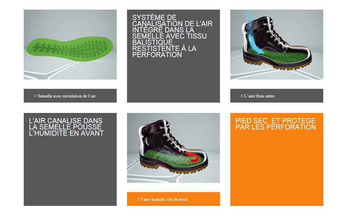Click the heading 'L'HUMIDITE EN AVANT'
The height and width of the screenshot is (220, 348).
(x=66, y=133)
